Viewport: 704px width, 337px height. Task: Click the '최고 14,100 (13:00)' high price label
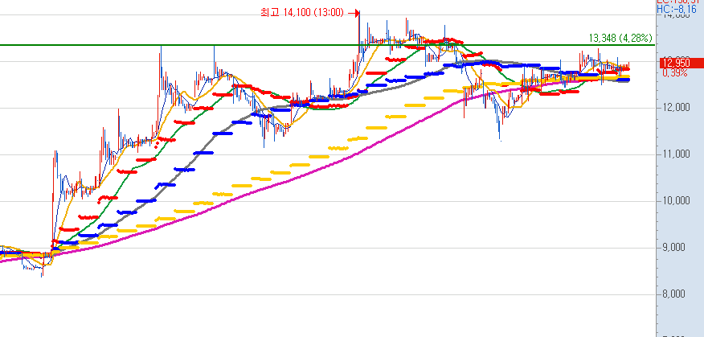point(302,13)
